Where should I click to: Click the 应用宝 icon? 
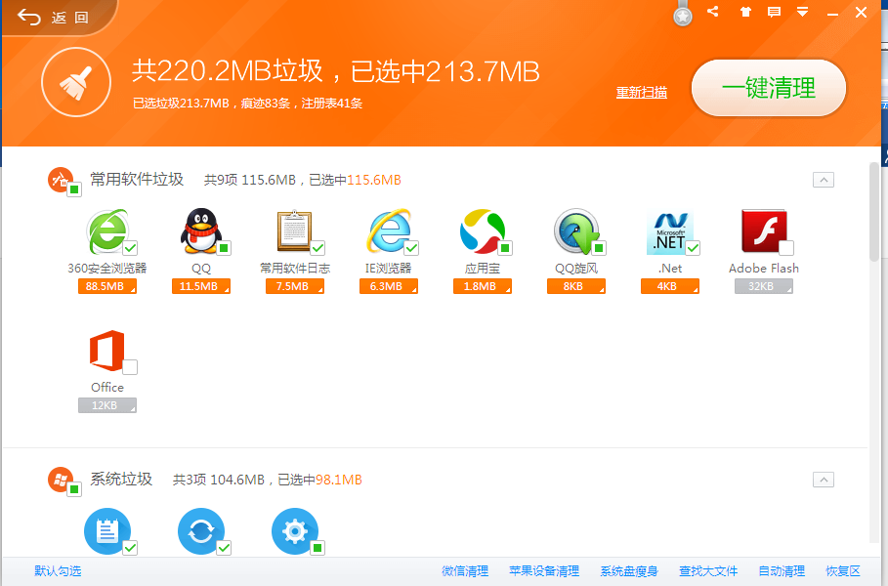(x=482, y=231)
